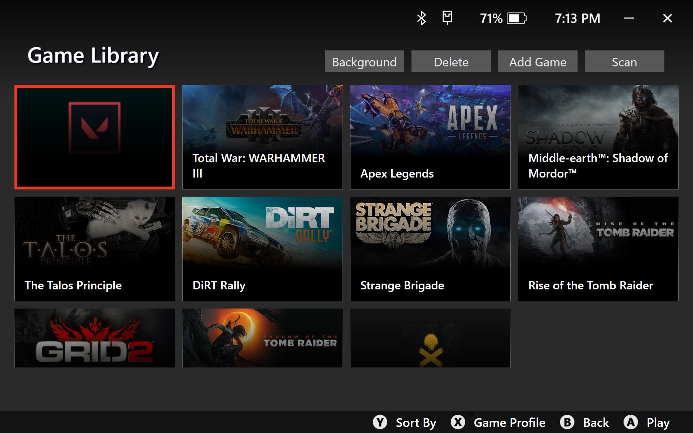Screen dimensions: 693x433
Task: Click the Add Game button
Action: (537, 62)
